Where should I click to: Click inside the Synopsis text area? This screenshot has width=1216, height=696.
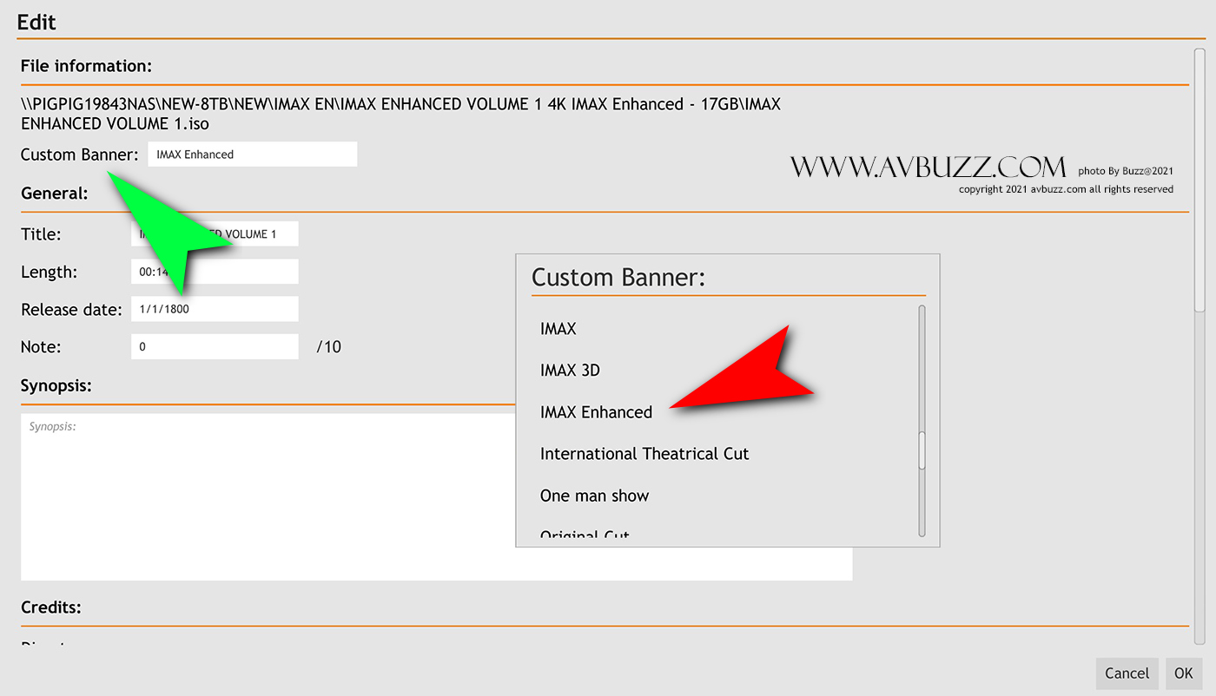point(436,496)
